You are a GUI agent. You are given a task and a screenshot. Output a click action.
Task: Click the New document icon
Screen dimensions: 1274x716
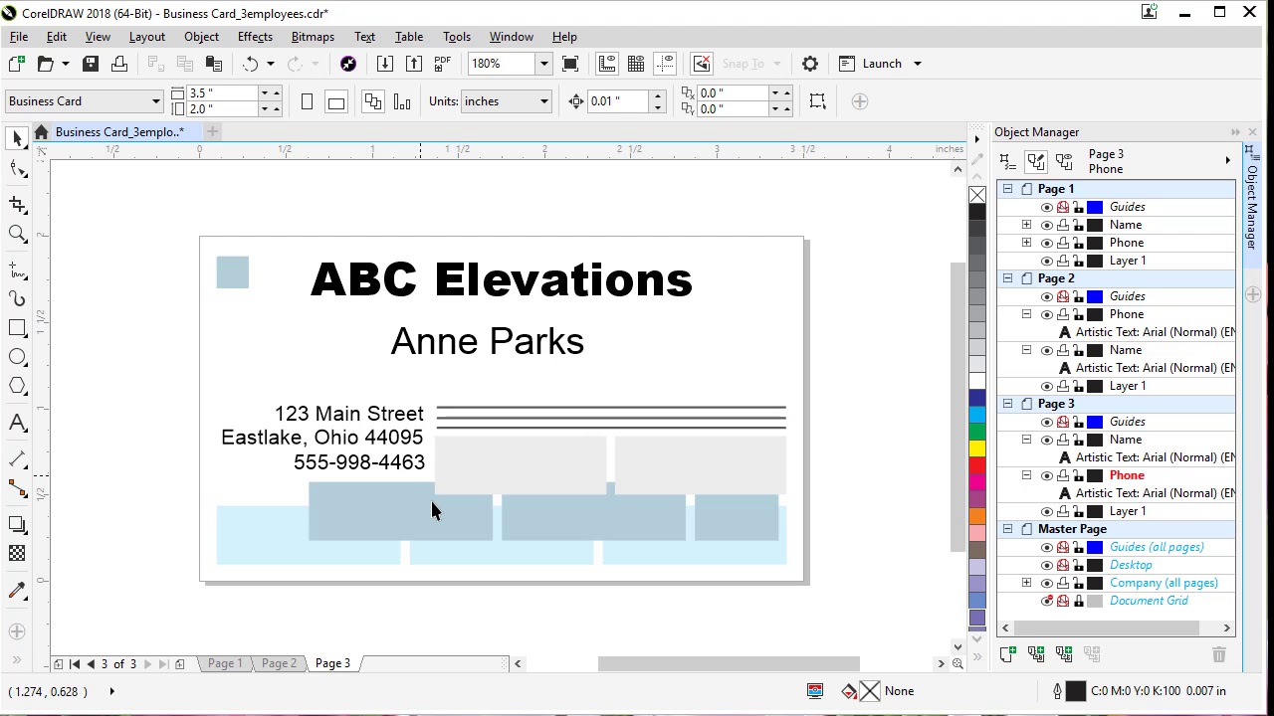[x=16, y=64]
